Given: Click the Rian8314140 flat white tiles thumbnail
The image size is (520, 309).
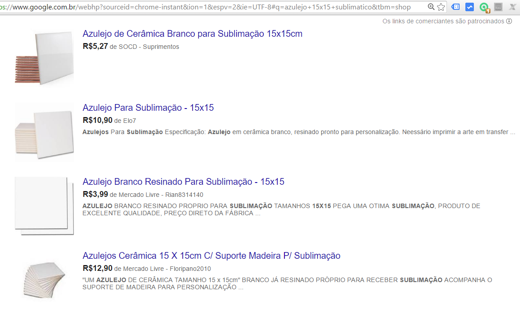Looking at the screenshot, I should 44,206.
